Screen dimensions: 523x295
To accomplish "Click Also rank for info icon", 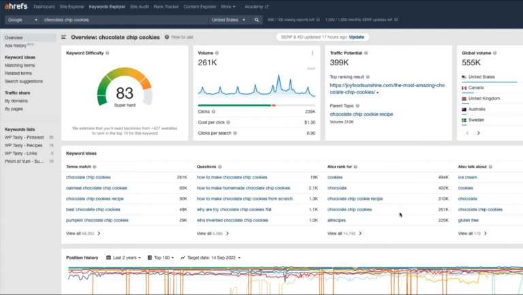I will pos(355,166).
